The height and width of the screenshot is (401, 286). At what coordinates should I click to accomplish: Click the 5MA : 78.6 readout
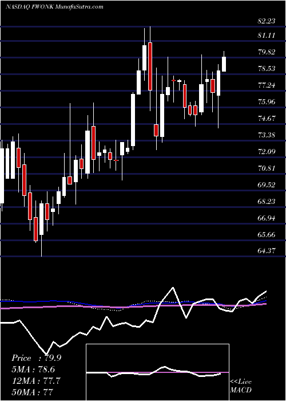[33, 369]
